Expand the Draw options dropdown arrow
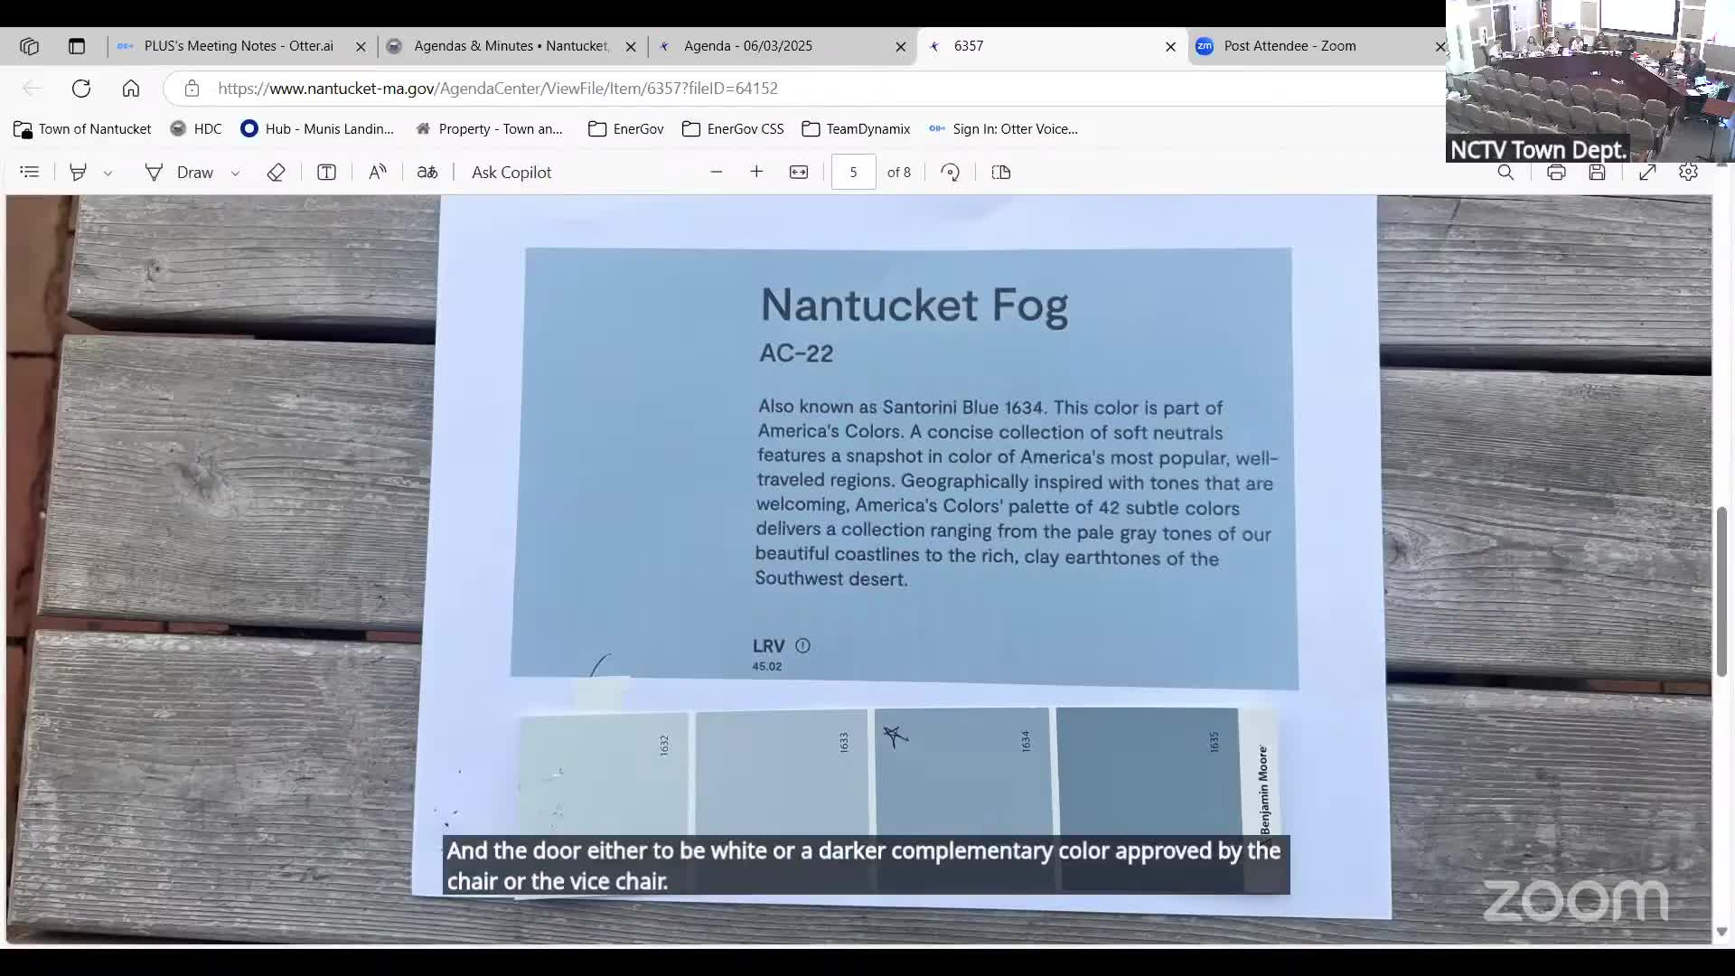The height and width of the screenshot is (976, 1735). pos(235,173)
